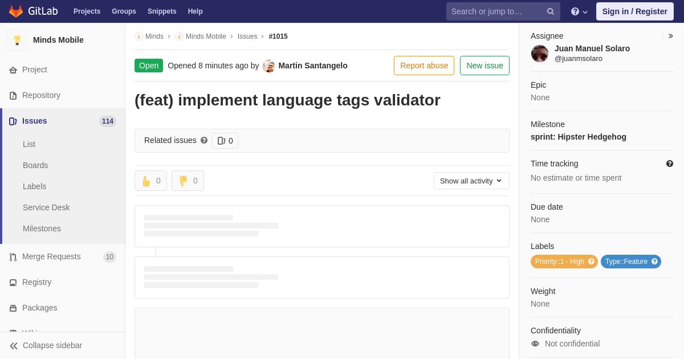Click the New issue button
684x359 pixels.
click(484, 66)
